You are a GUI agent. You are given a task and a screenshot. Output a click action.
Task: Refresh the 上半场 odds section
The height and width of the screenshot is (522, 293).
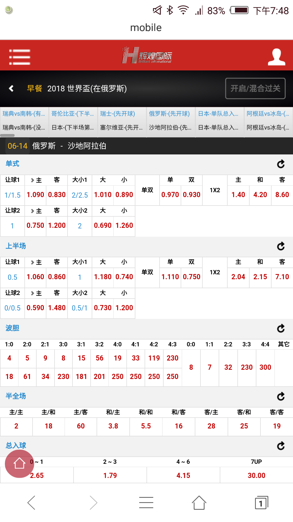click(281, 246)
